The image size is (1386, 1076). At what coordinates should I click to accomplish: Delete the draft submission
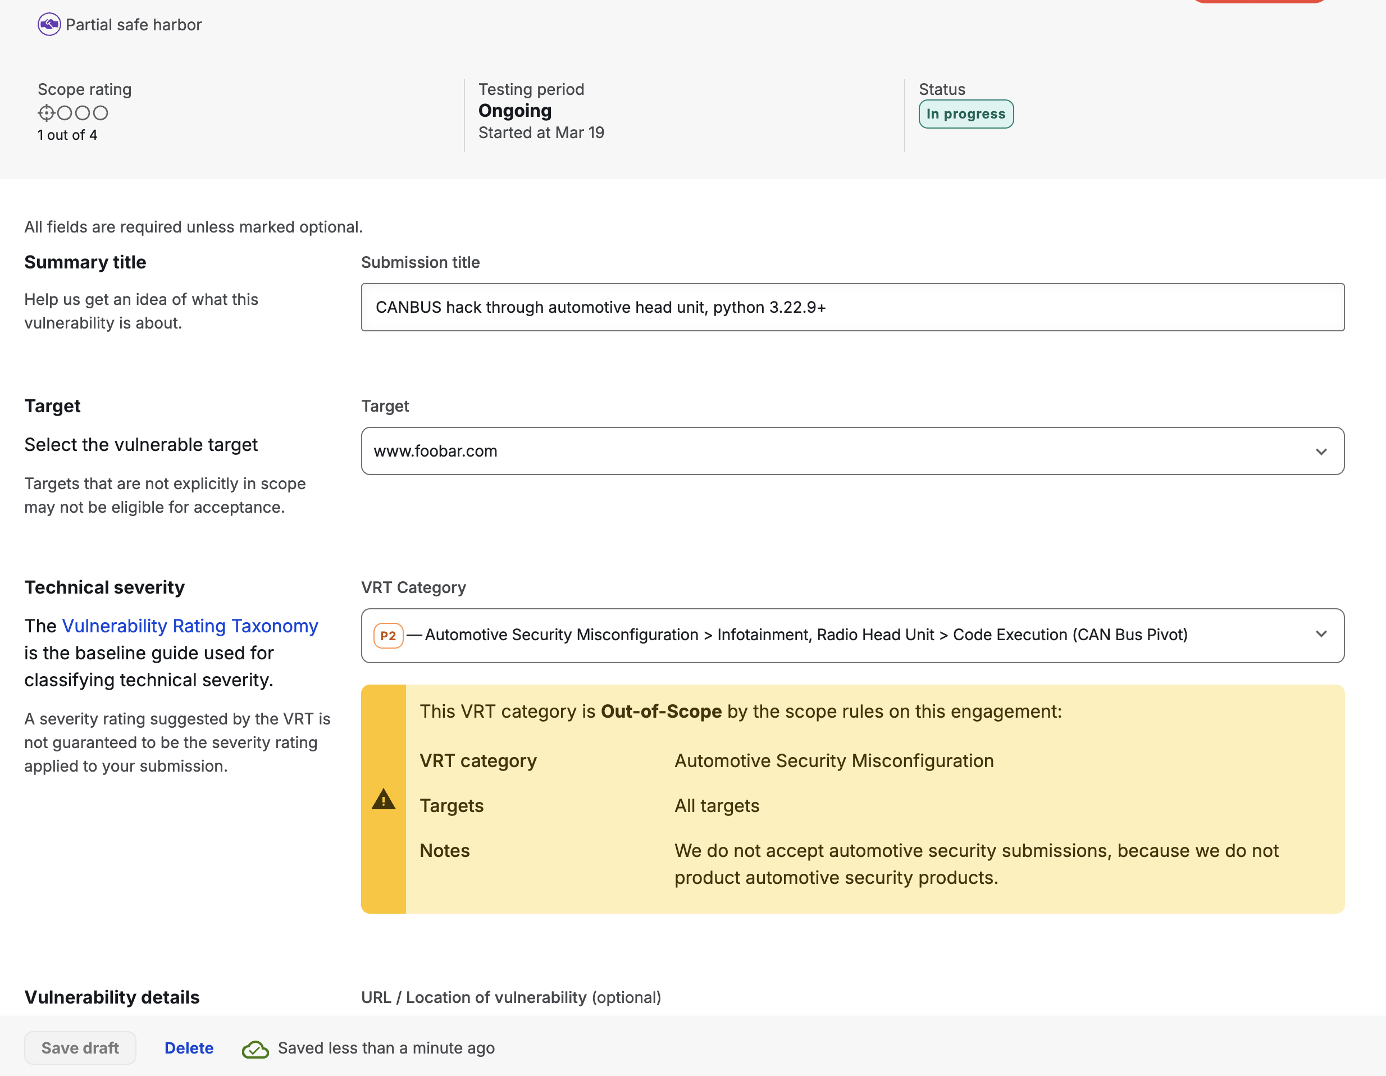(x=189, y=1048)
